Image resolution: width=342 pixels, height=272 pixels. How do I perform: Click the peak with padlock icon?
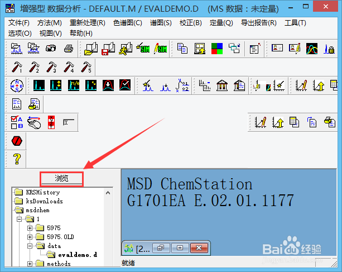point(329,49)
